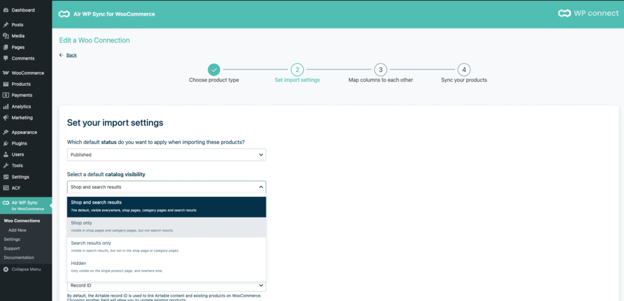Click the Plugins icon in sidebar
Screen dimensions: 624x301
(5, 143)
